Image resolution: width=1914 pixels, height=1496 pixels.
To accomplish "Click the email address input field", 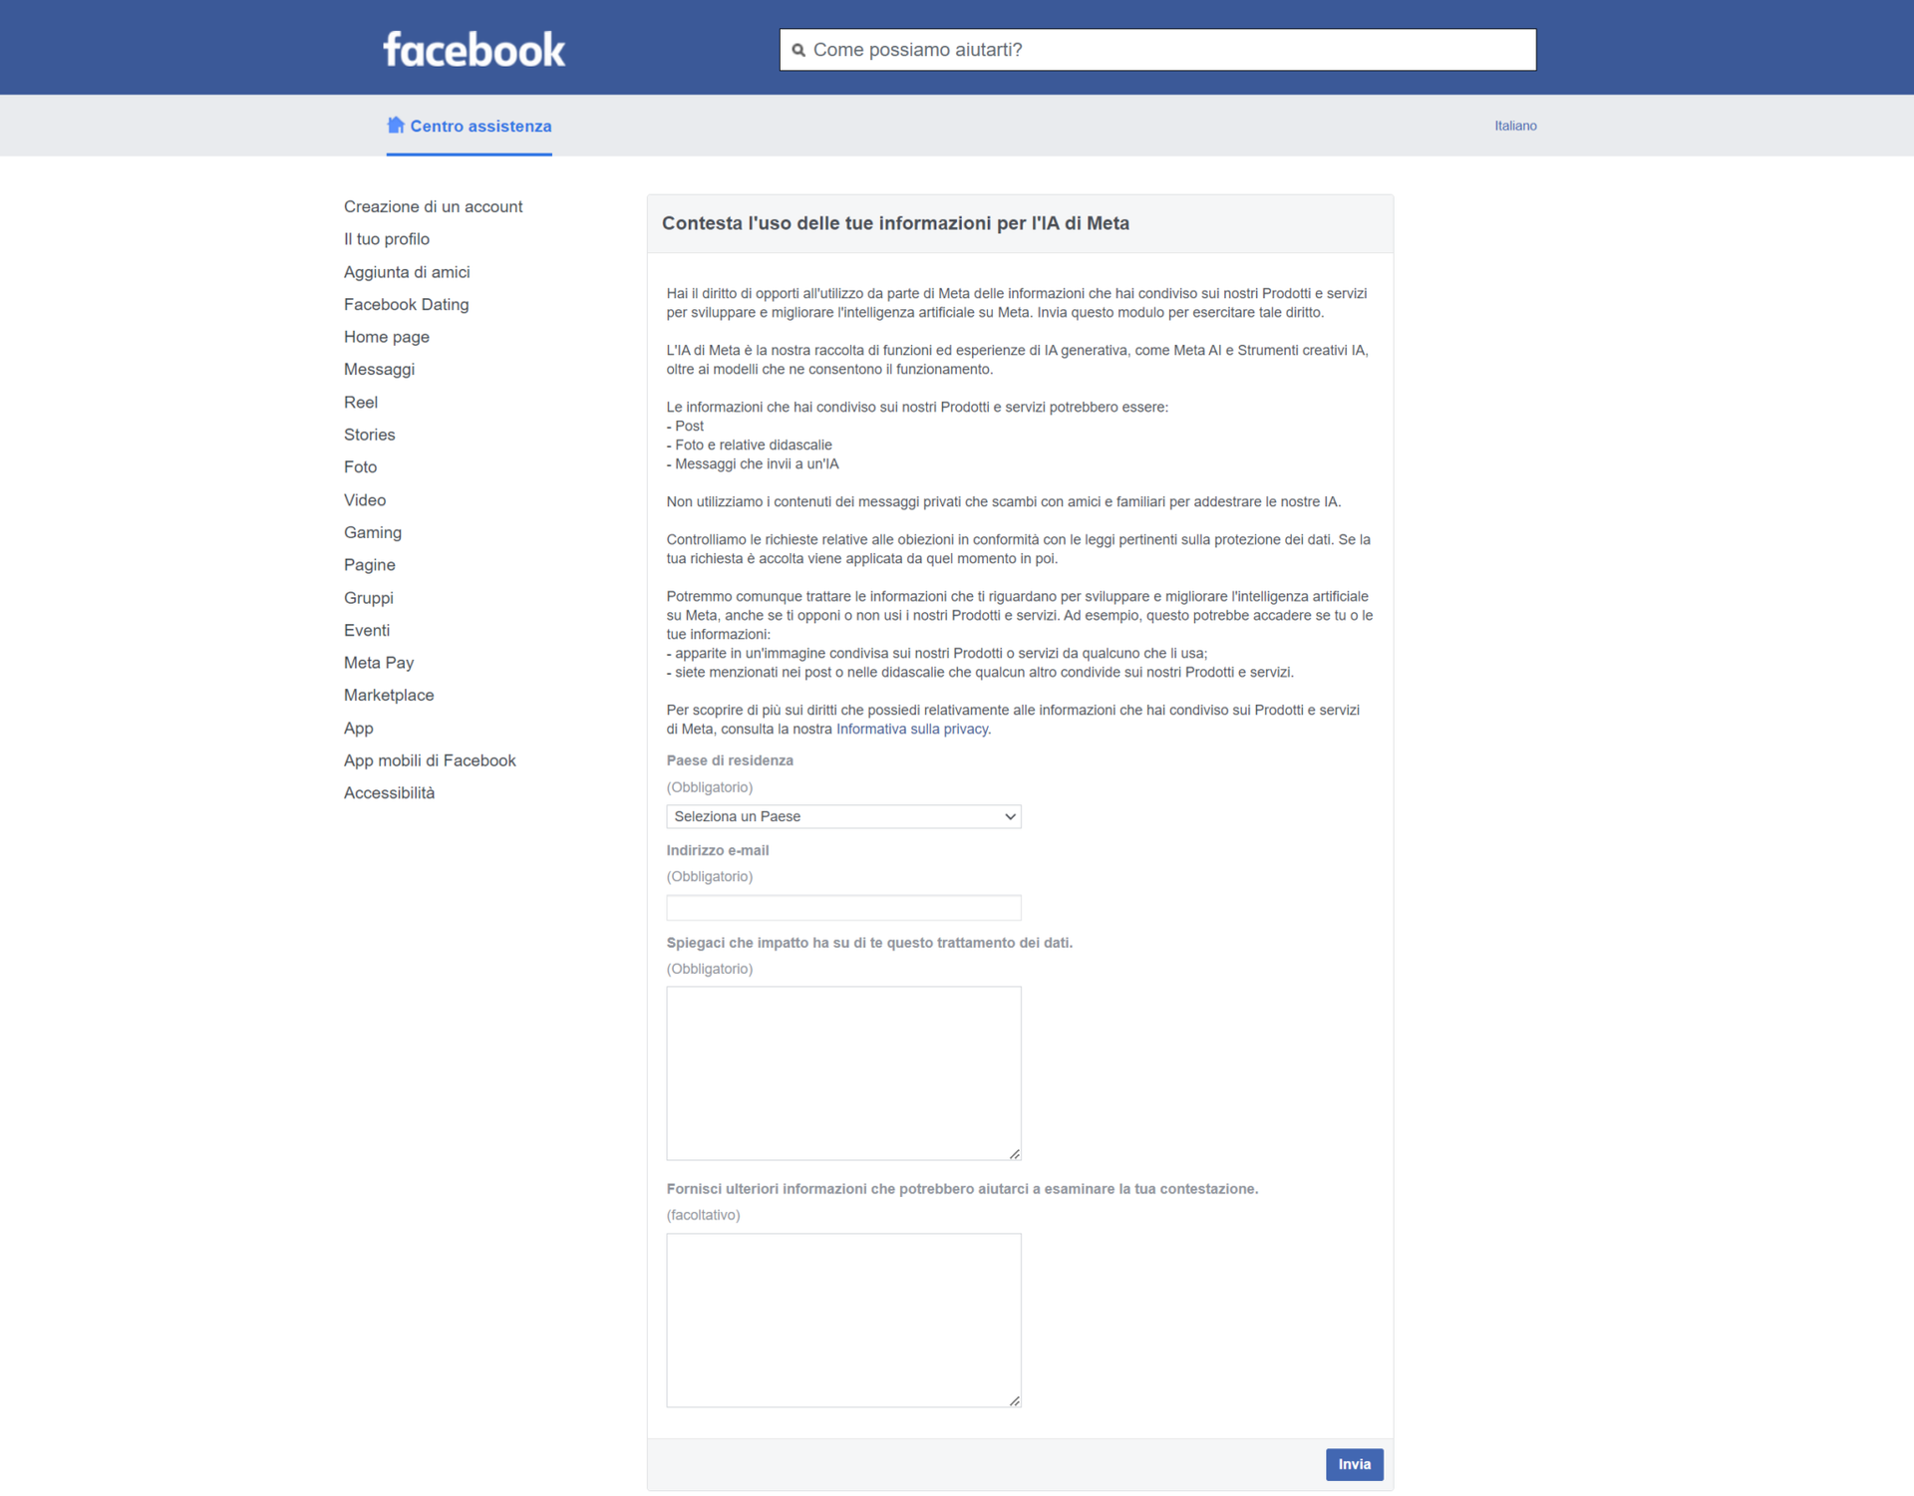I will (x=843, y=907).
